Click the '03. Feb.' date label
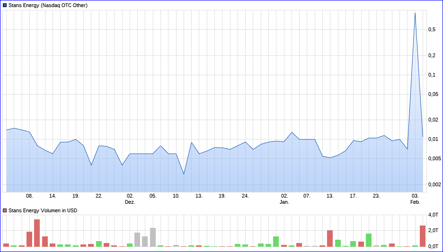 [x=415, y=199]
